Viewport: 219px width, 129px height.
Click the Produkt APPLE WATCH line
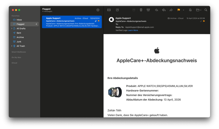click(x=159, y=86)
